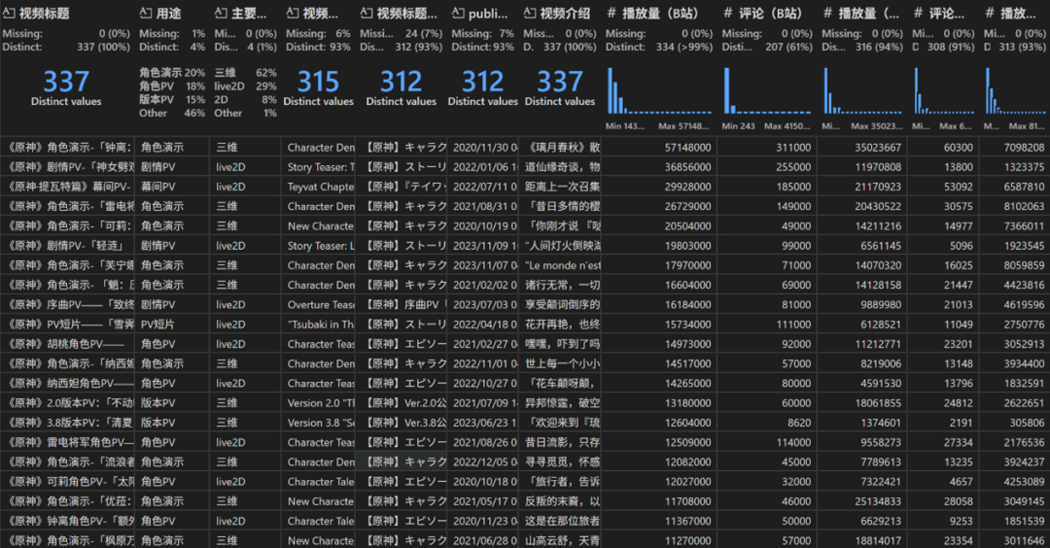Click the # icon beside 播放量（B站） header

(612, 14)
